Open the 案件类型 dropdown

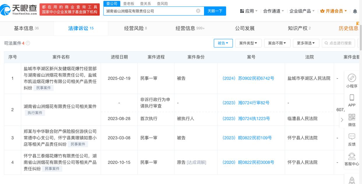coord(248,43)
